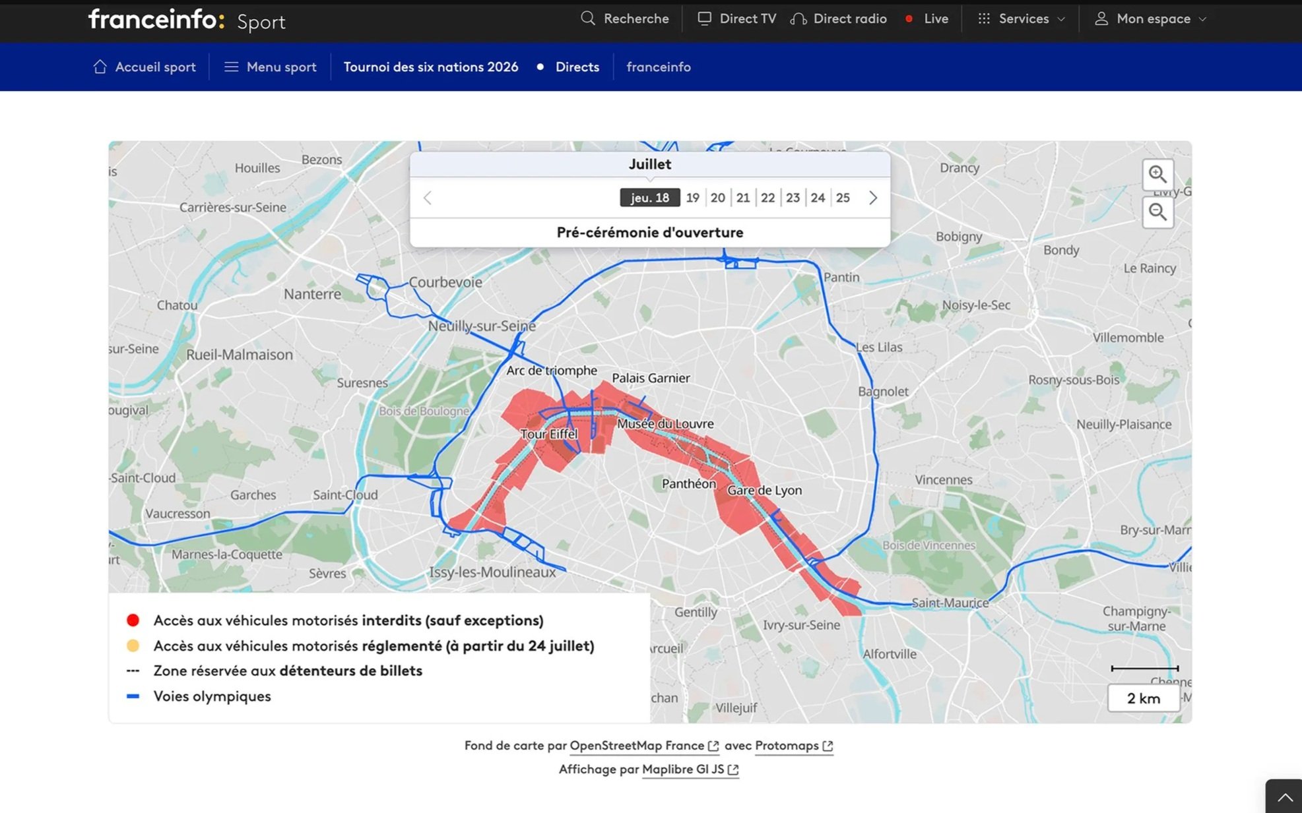Select date 21 in July
1302x813 pixels.
coord(743,198)
